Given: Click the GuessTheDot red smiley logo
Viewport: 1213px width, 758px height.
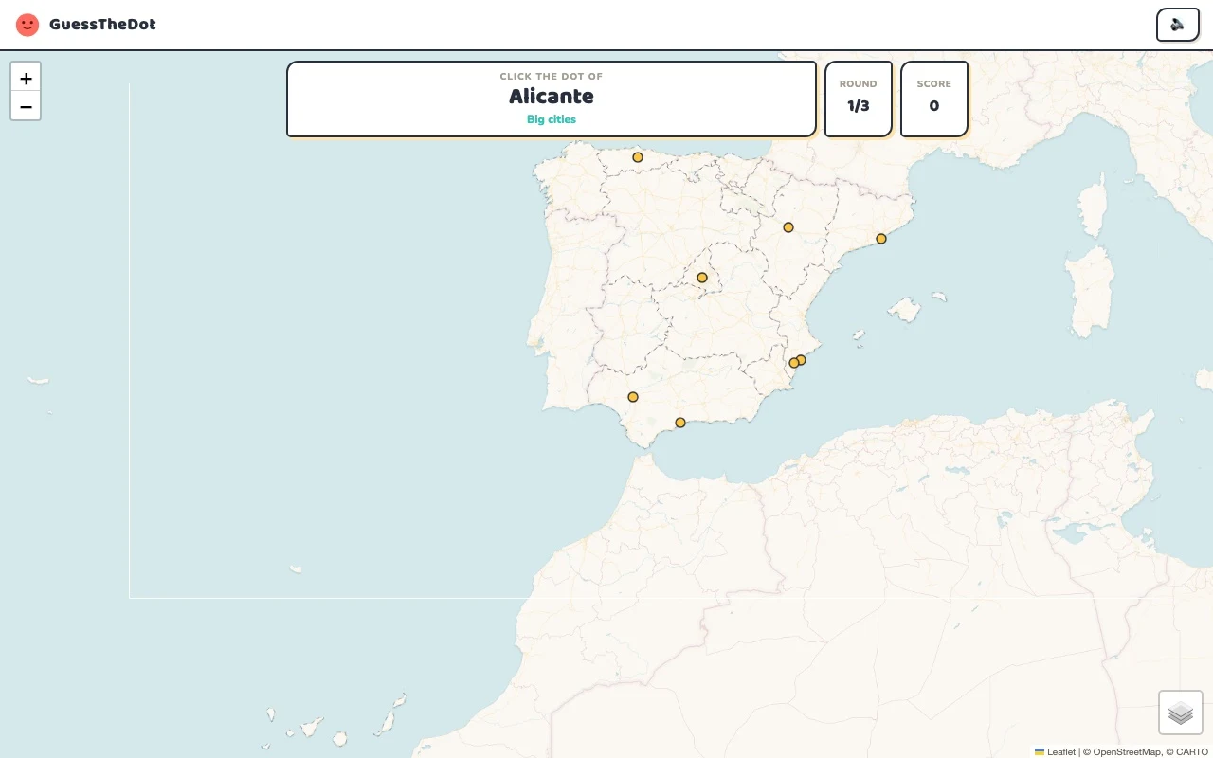Looking at the screenshot, I should coord(27,25).
